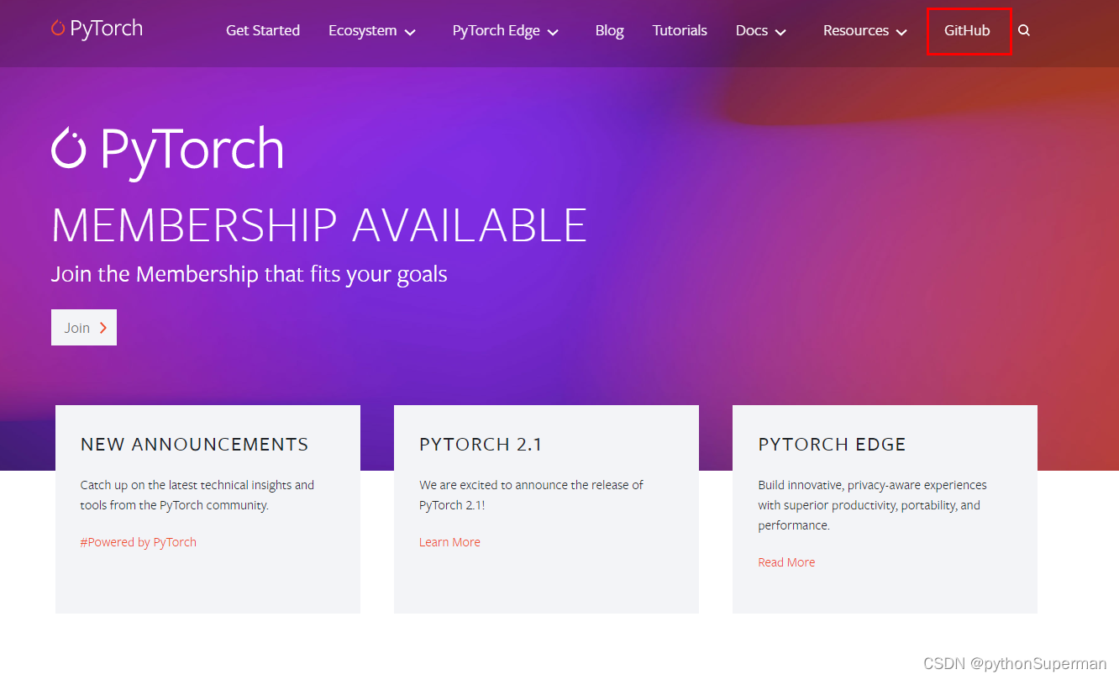This screenshot has width=1119, height=680.
Task: Open Get Started page
Action: coord(263,30)
